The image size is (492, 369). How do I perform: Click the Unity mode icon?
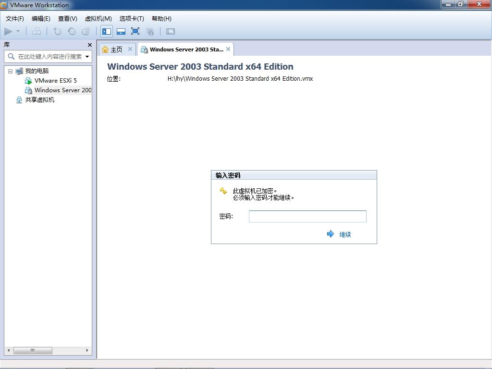point(150,31)
